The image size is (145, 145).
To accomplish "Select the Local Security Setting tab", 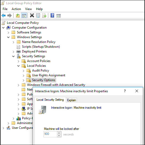I will click(x=50, y=100).
